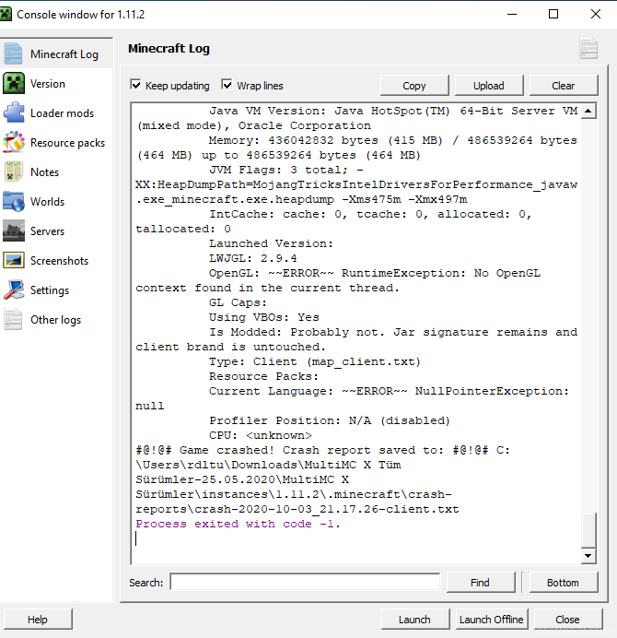Click the 'Resource Packs:' log line
This screenshot has height=638, width=617.
(263, 376)
